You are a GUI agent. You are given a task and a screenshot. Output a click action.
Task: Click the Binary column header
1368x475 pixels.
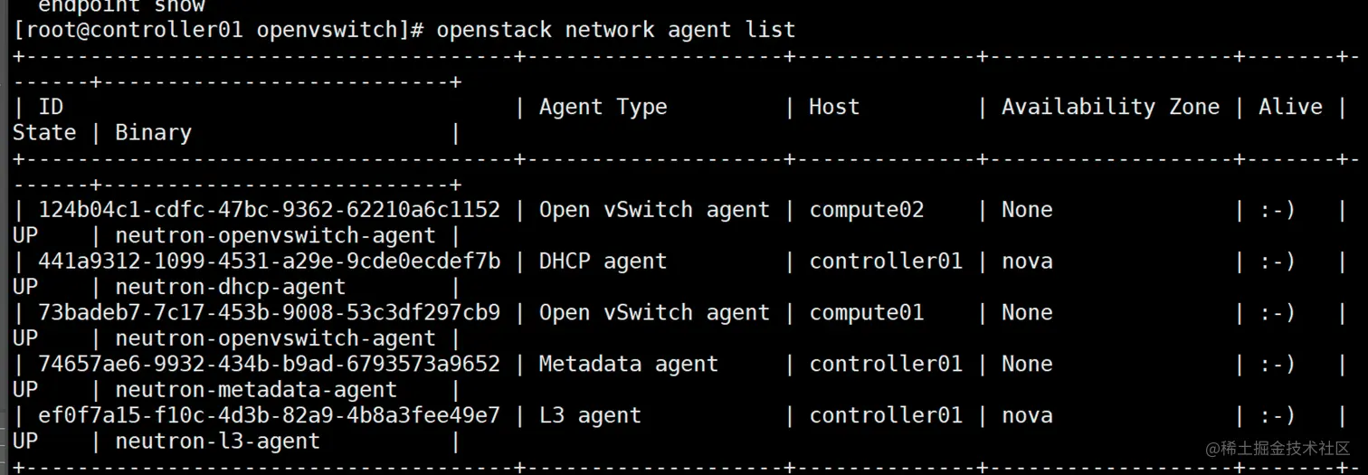click(x=153, y=133)
